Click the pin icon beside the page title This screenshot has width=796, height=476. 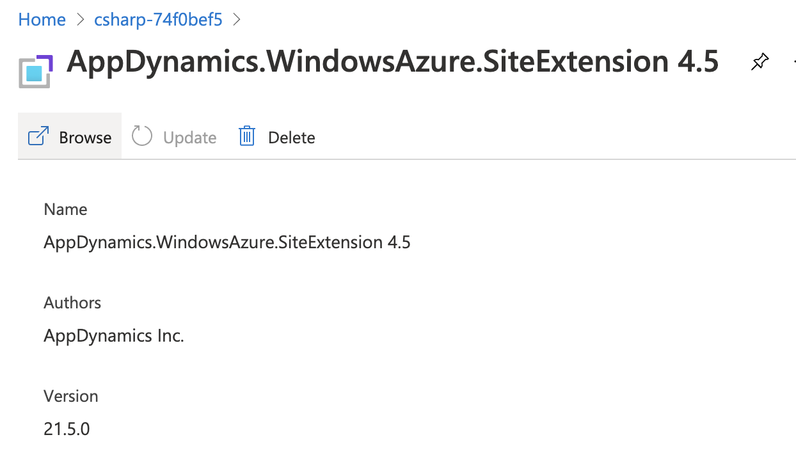pos(760,61)
